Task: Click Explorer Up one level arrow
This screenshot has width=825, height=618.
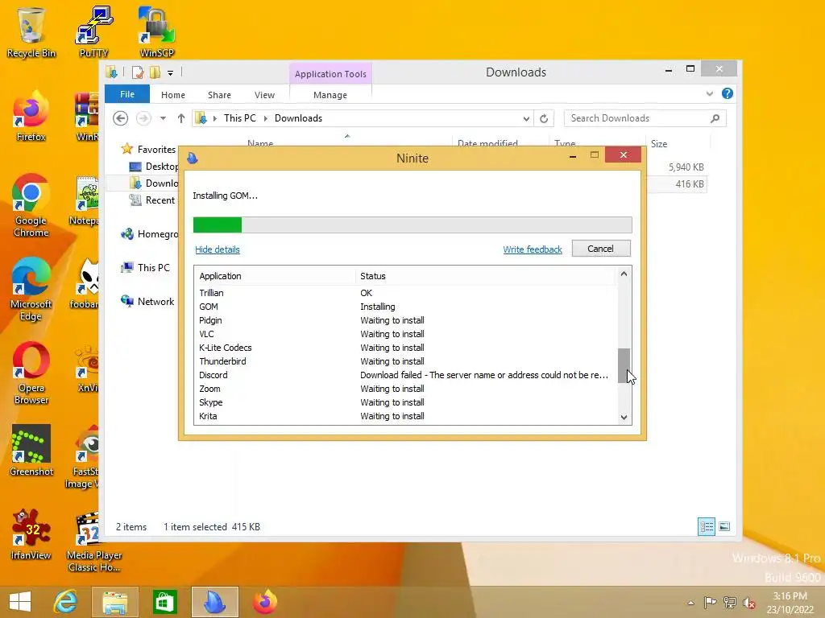Action: click(x=181, y=118)
